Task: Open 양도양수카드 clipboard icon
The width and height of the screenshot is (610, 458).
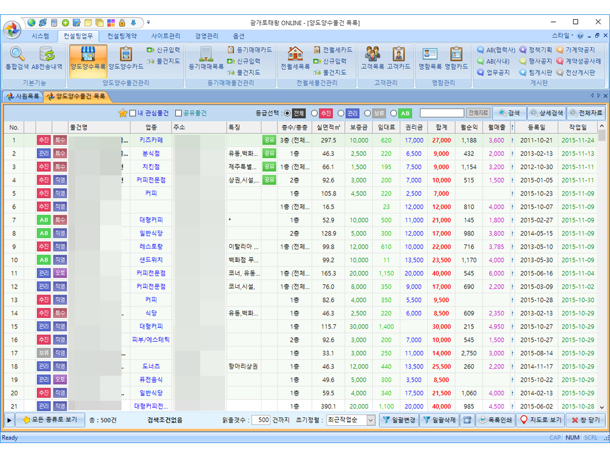Action: (126, 54)
